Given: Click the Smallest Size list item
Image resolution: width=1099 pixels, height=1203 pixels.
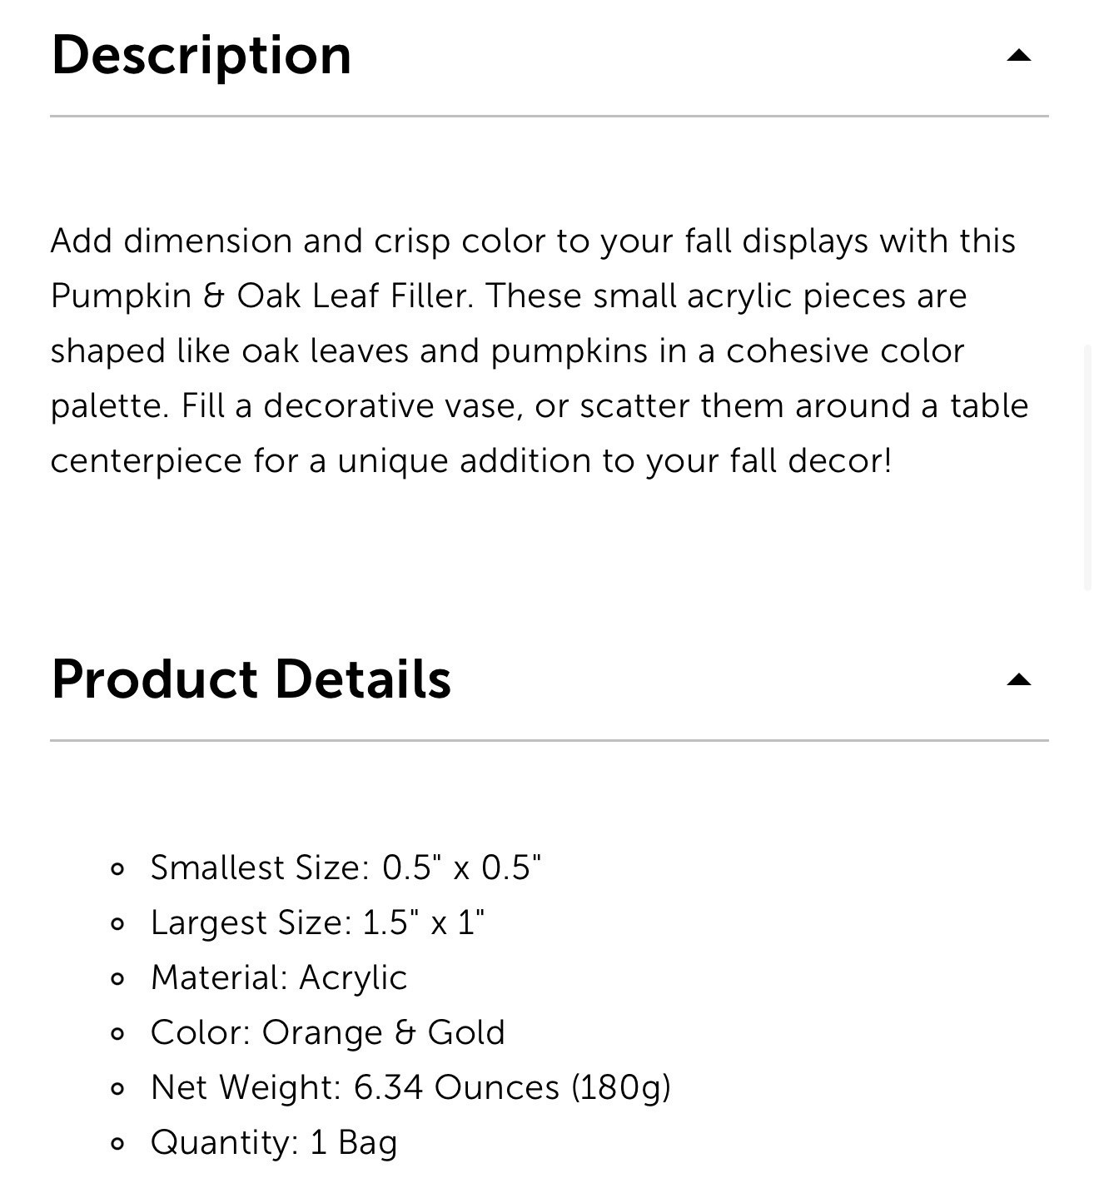Looking at the screenshot, I should coord(346,867).
